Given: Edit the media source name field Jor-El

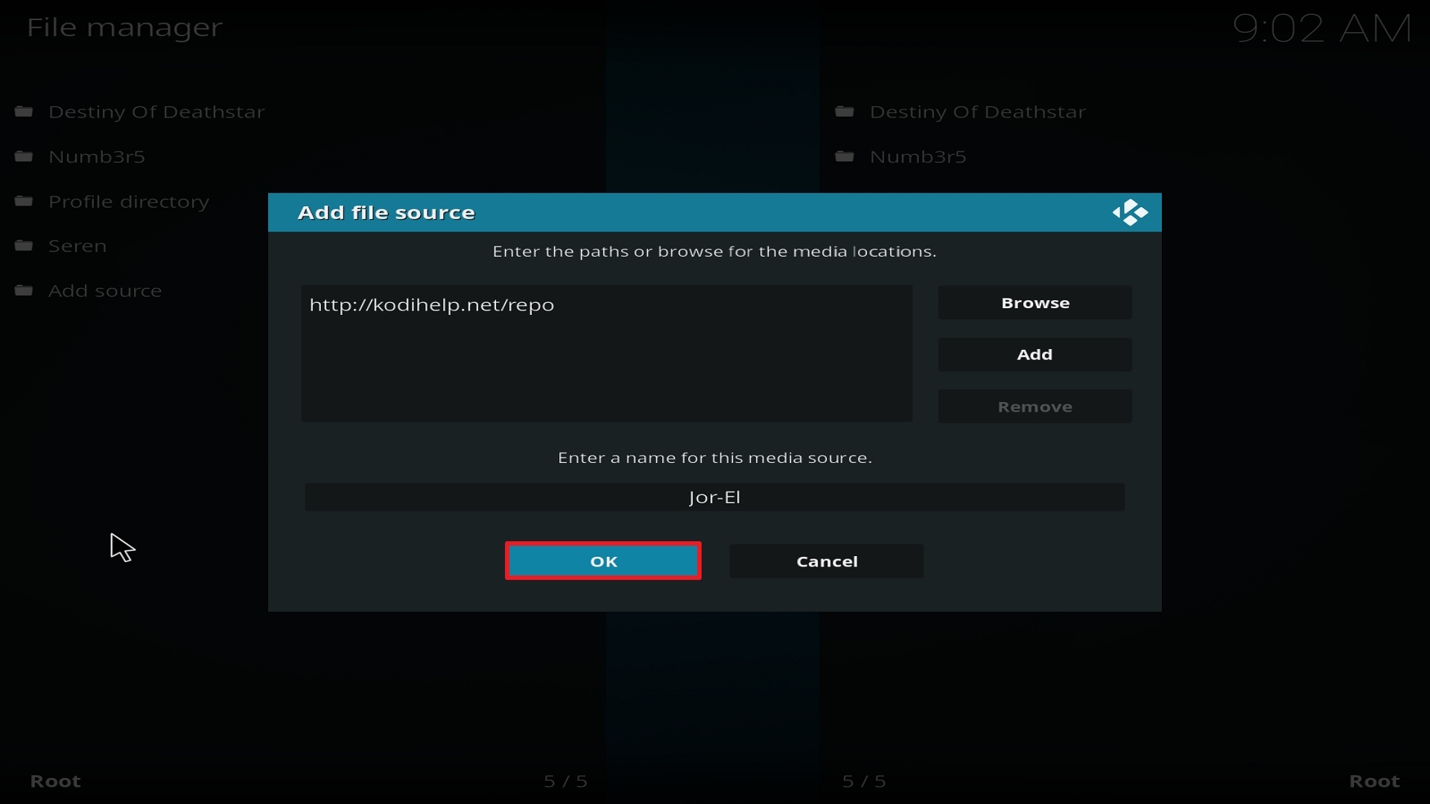Looking at the screenshot, I should tap(715, 497).
